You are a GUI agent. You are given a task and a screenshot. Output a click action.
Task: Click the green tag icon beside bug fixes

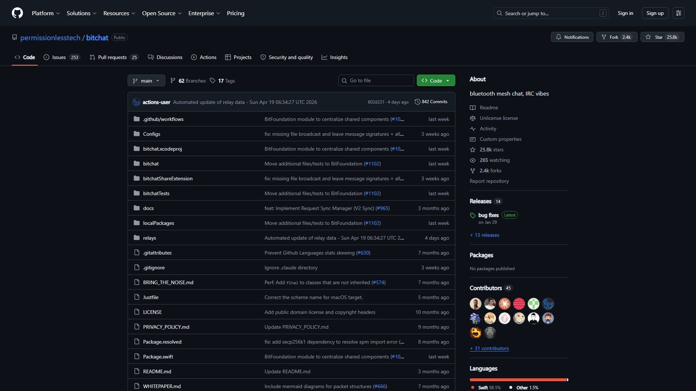[x=473, y=215]
